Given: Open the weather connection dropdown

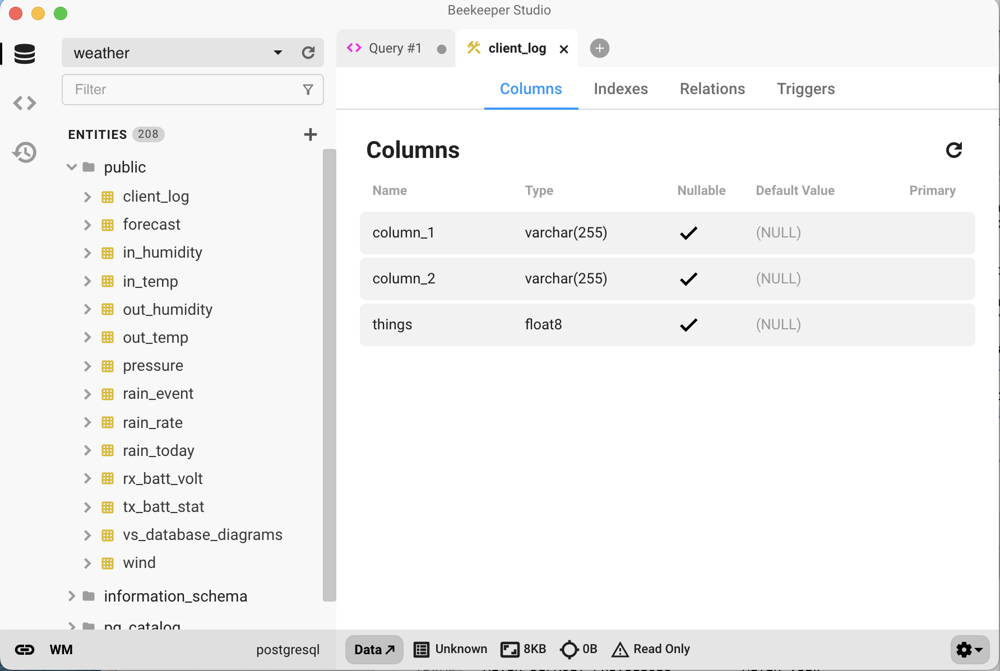Looking at the screenshot, I should (278, 53).
